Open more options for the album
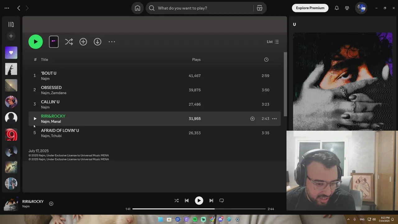The width and height of the screenshot is (398, 224). pyautogui.click(x=112, y=42)
